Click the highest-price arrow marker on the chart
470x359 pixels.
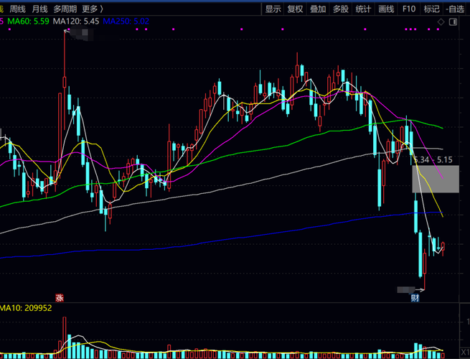click(67, 31)
